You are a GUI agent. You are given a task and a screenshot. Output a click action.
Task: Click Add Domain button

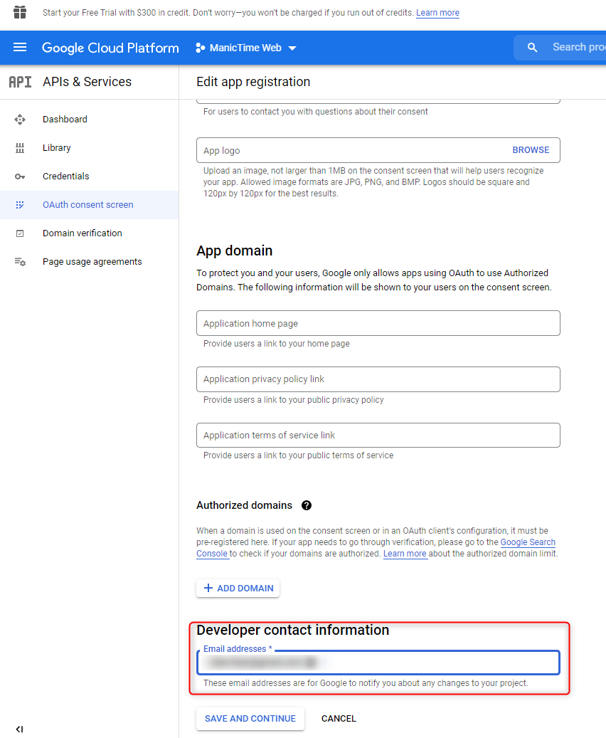[238, 588]
